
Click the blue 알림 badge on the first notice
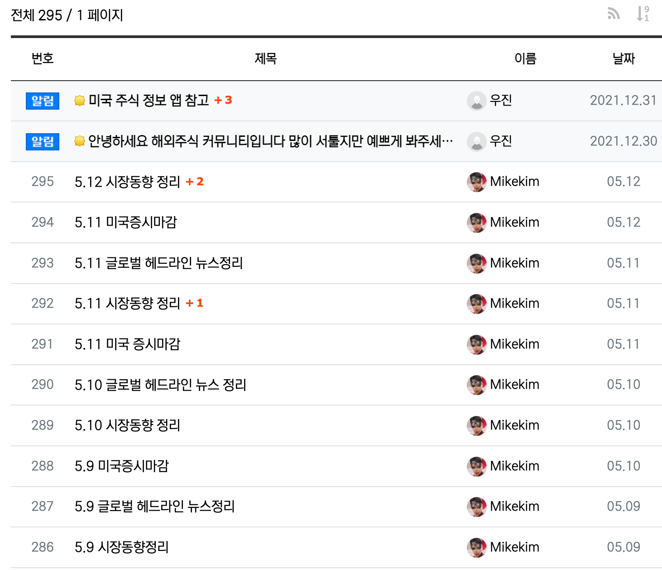43,101
